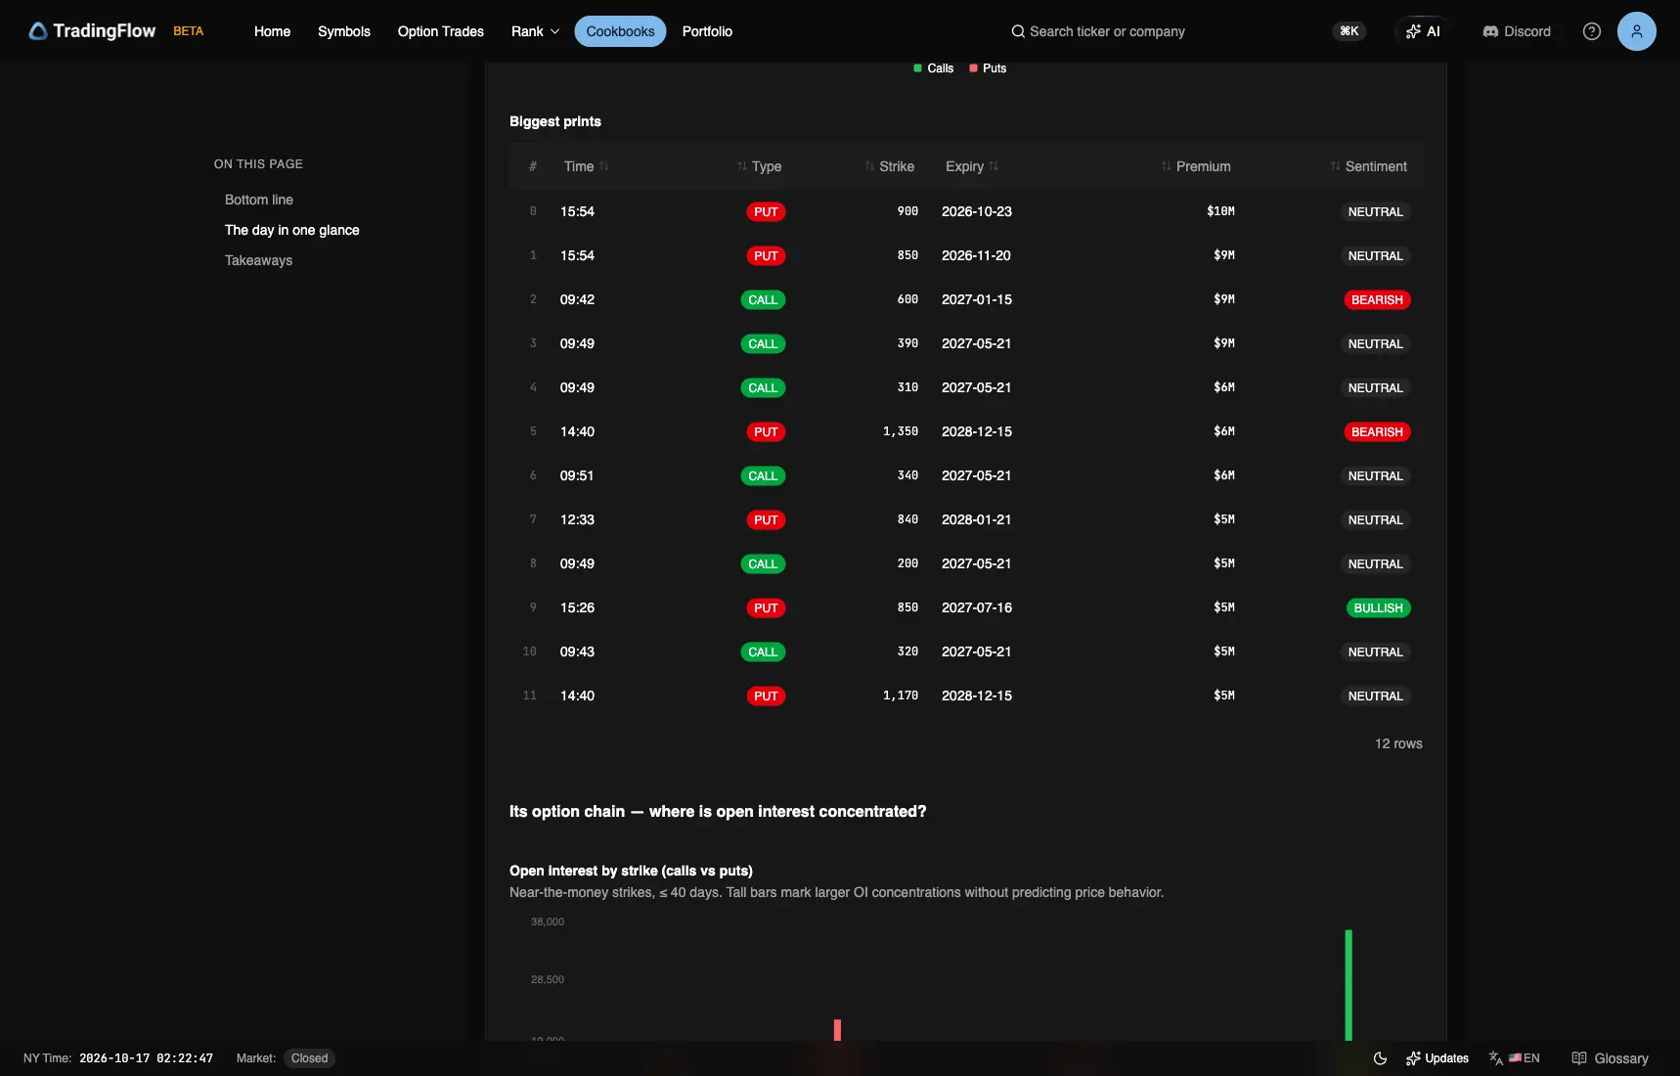
Task: Open the Symbols page
Action: tap(344, 31)
